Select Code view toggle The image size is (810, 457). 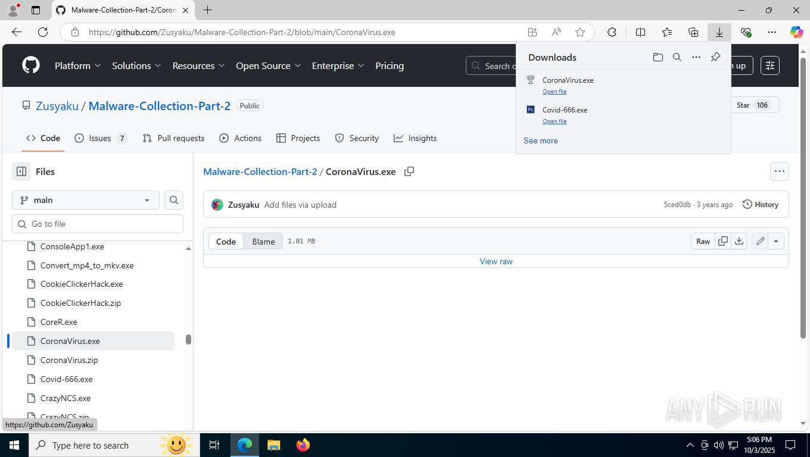pyautogui.click(x=226, y=241)
